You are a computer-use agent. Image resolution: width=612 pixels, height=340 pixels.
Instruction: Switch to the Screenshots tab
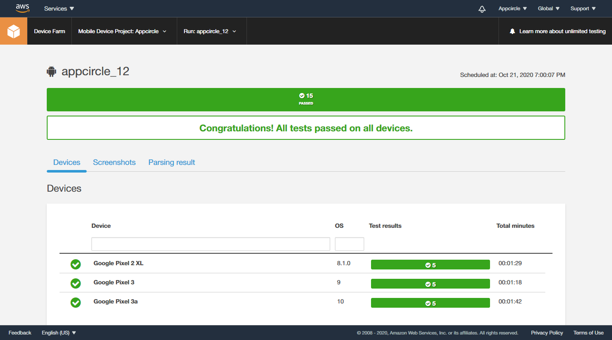(114, 162)
